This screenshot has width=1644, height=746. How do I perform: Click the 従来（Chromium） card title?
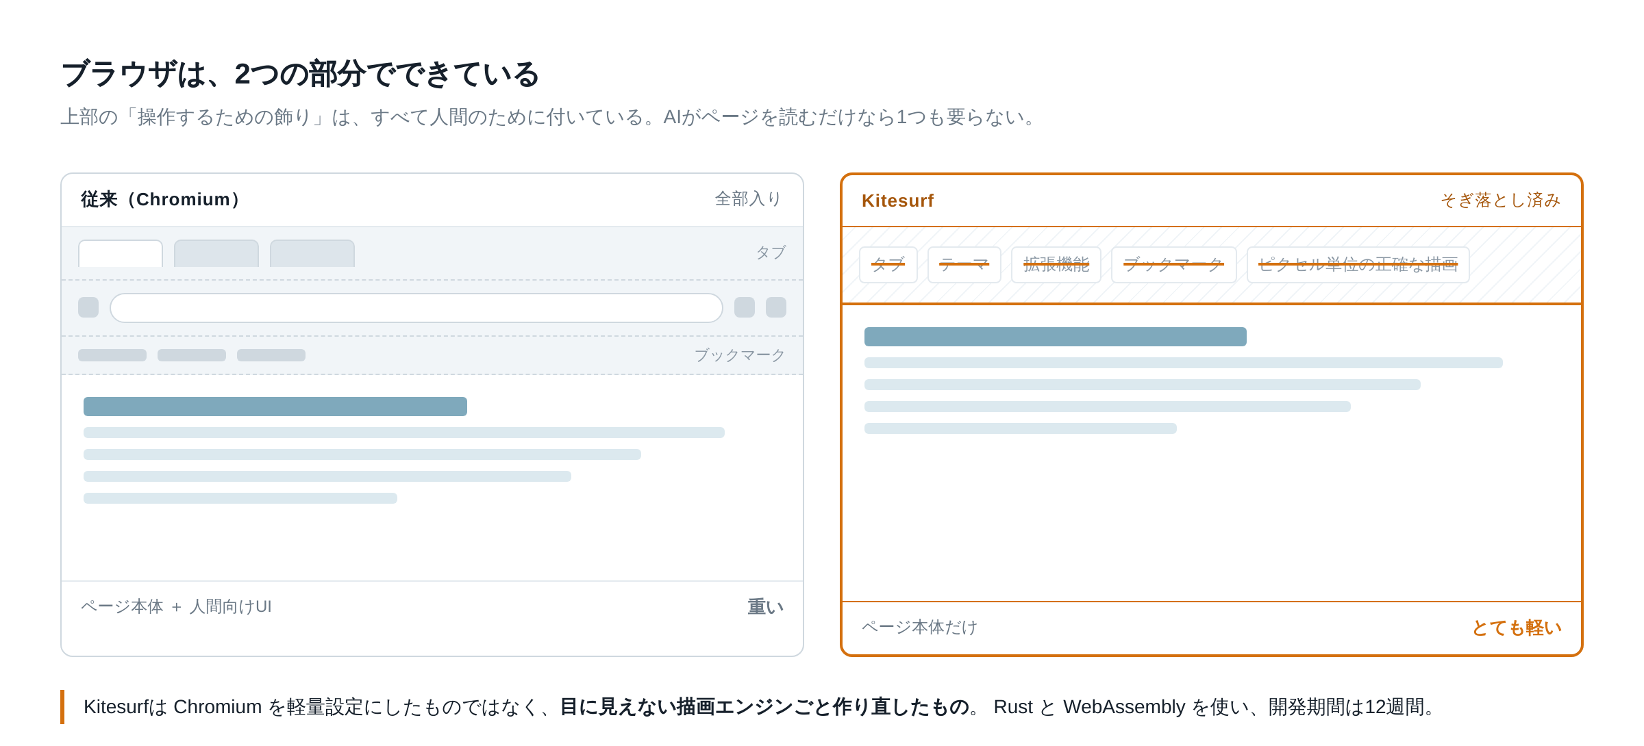[x=160, y=199]
